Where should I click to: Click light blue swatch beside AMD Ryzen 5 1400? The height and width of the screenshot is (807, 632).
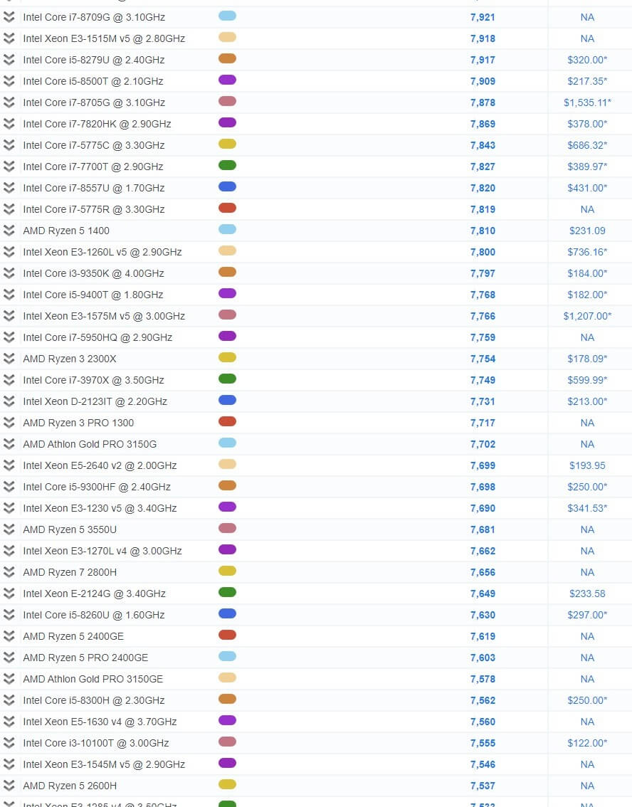pos(227,230)
